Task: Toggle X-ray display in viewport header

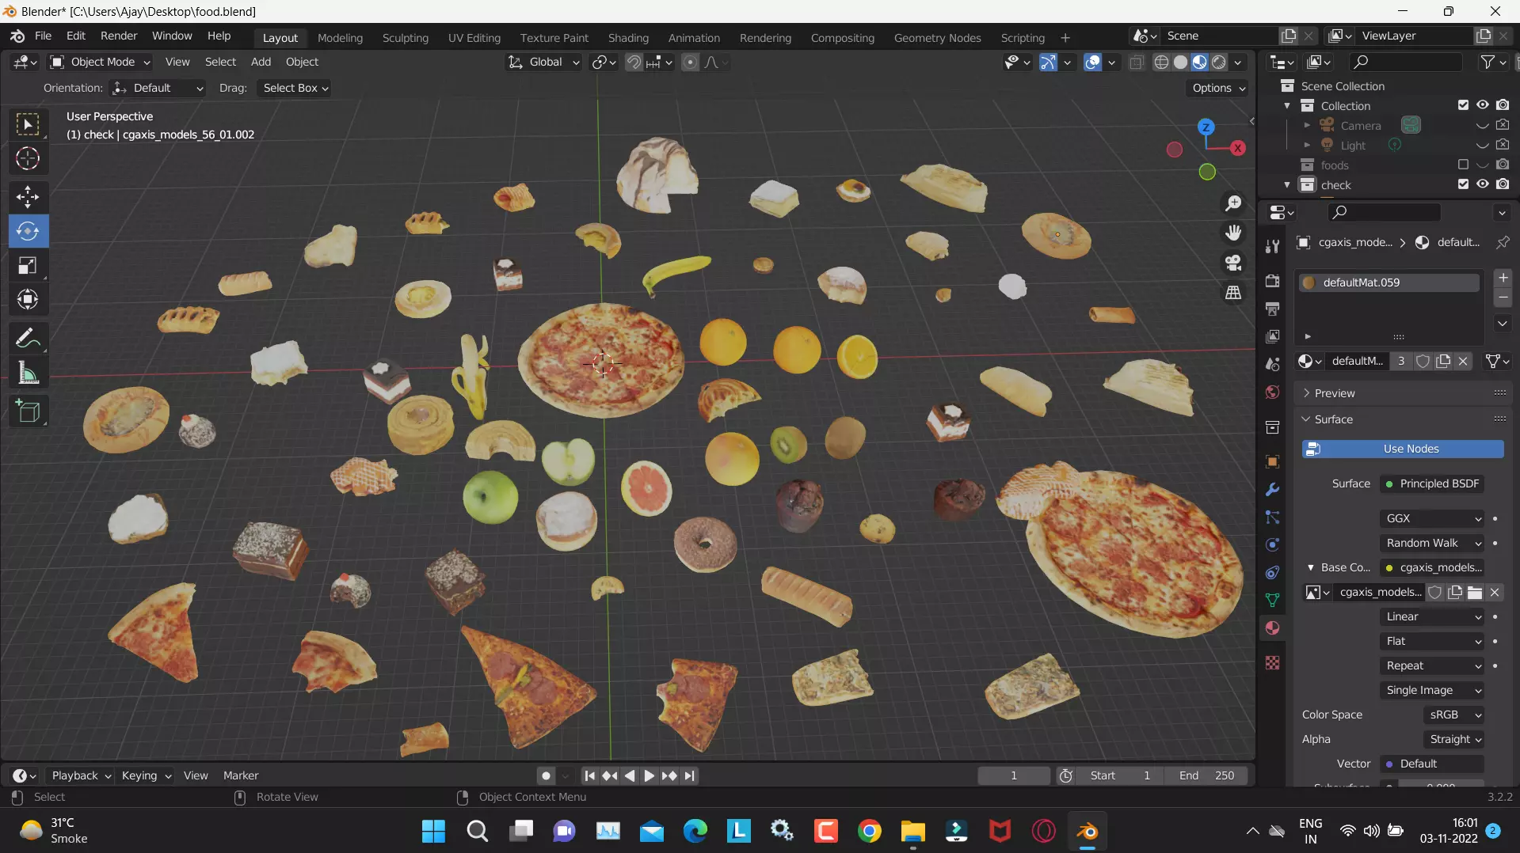Action: tap(1136, 63)
